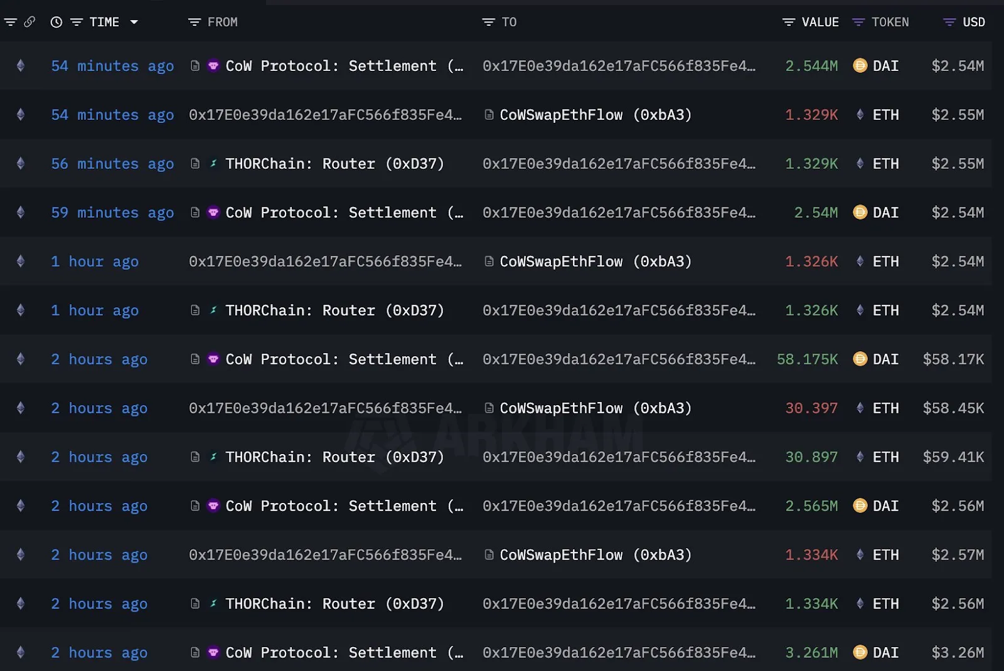Open CoWSwapEthFlow (0xbA3) in 30.397 ETH row
Image resolution: width=1004 pixels, height=671 pixels.
coord(595,408)
